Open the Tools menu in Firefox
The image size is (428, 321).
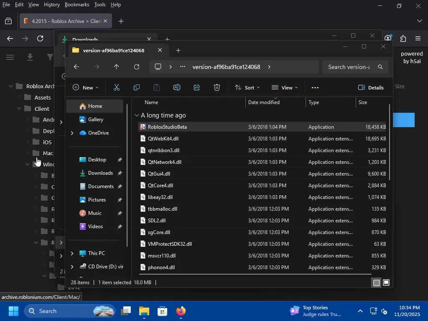click(x=99, y=5)
